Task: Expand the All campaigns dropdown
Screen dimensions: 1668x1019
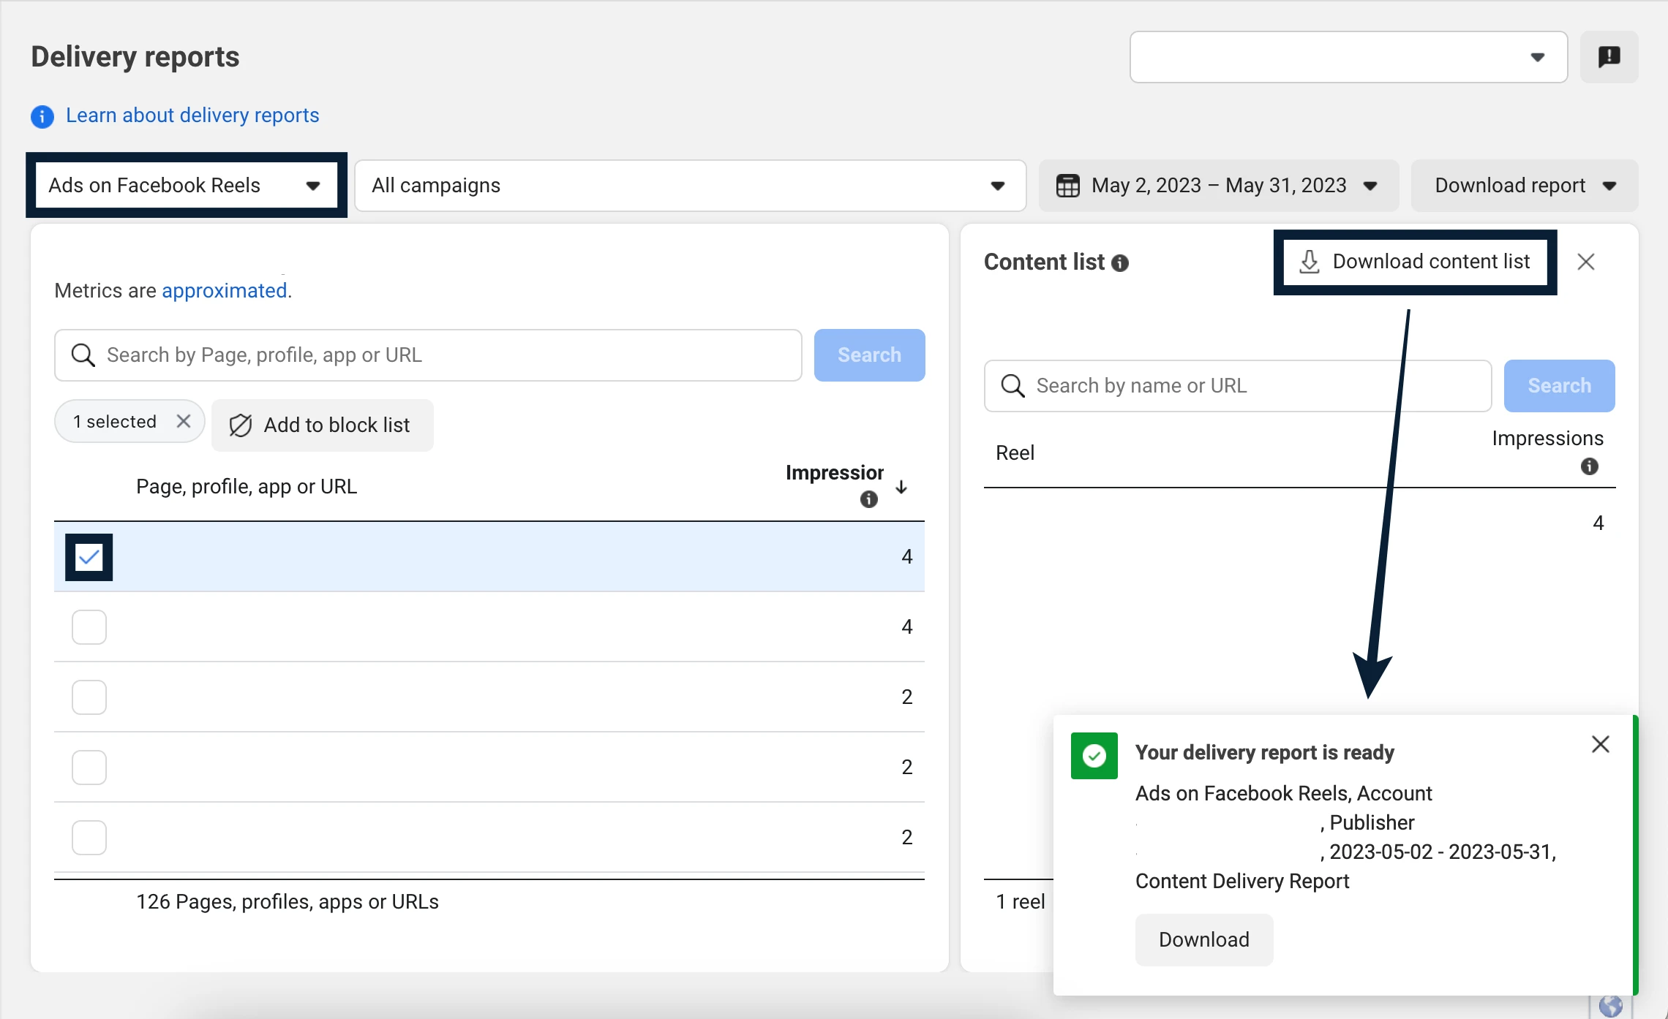Action: (x=689, y=186)
